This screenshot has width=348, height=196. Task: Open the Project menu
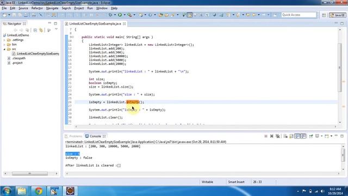(79, 8)
